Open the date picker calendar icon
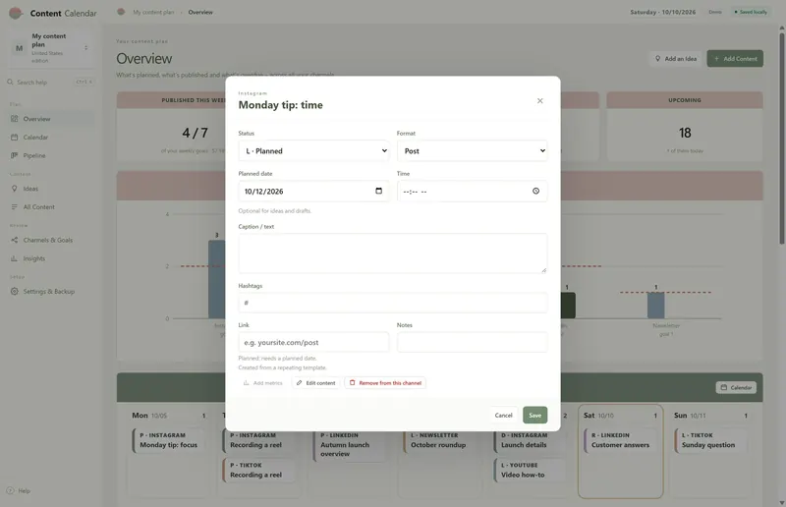 pos(378,191)
